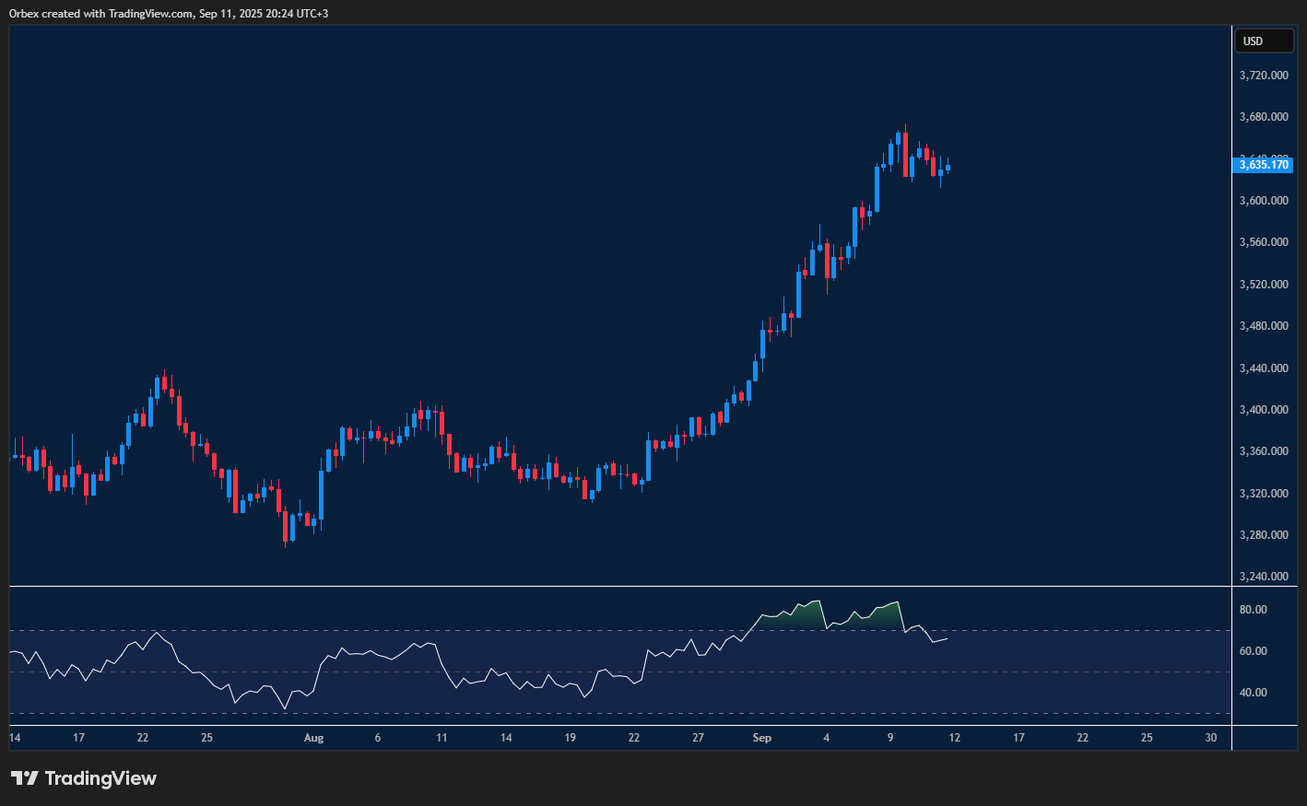Click the RSI 40.00 scale label
The width and height of the screenshot is (1307, 806).
pyautogui.click(x=1253, y=693)
